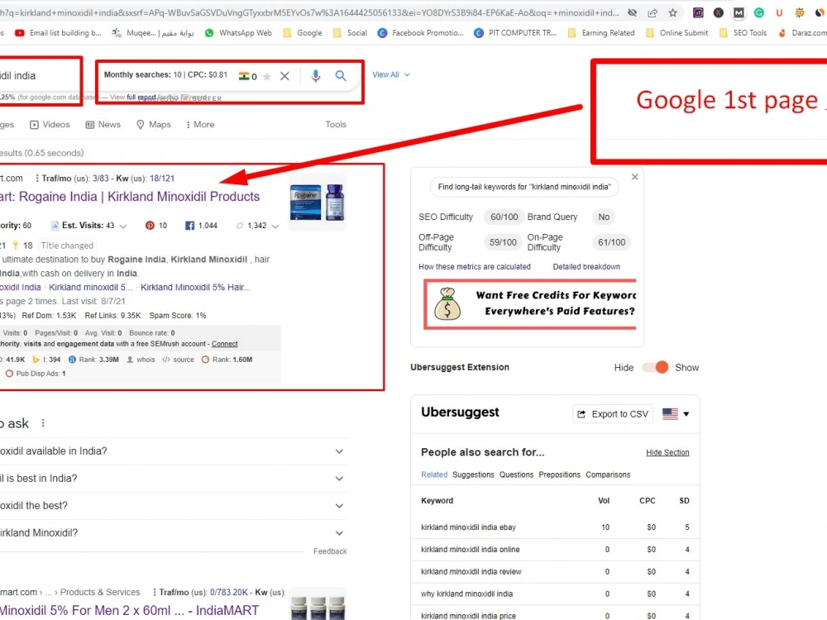Open the purple chart extension icon
The image size is (827, 620).
(x=698, y=12)
